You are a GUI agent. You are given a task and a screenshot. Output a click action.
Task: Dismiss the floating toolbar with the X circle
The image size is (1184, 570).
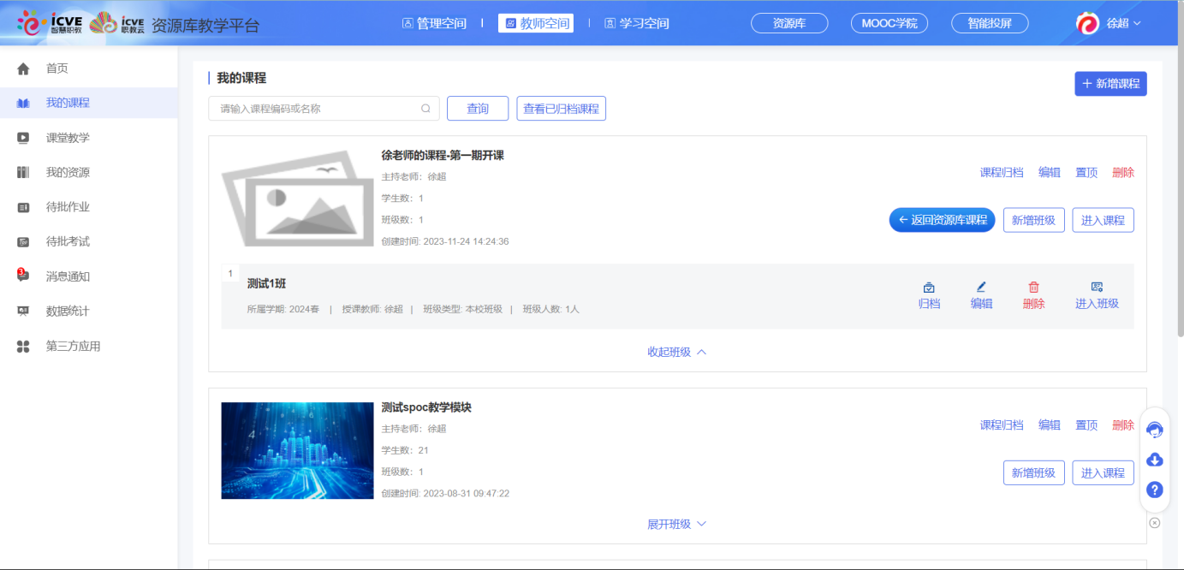(1155, 522)
